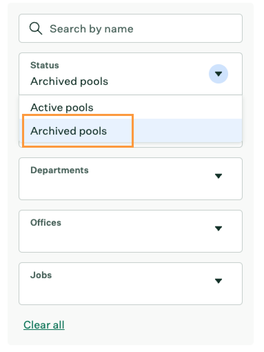
Task: Open the Departments dropdown arrow
Action: click(x=218, y=176)
